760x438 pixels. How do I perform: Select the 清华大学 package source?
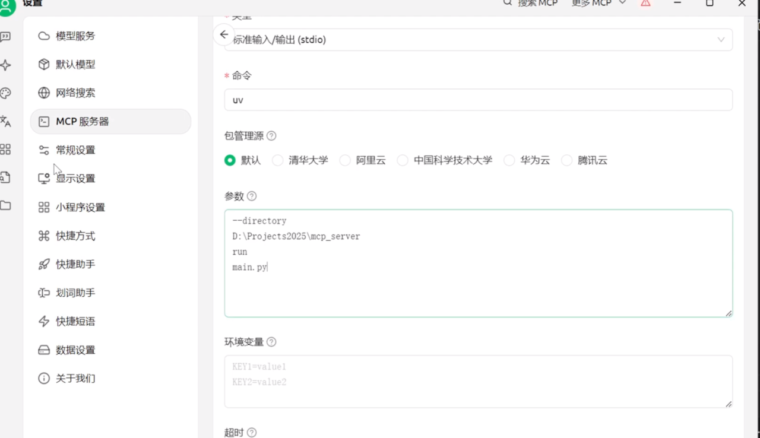point(300,160)
